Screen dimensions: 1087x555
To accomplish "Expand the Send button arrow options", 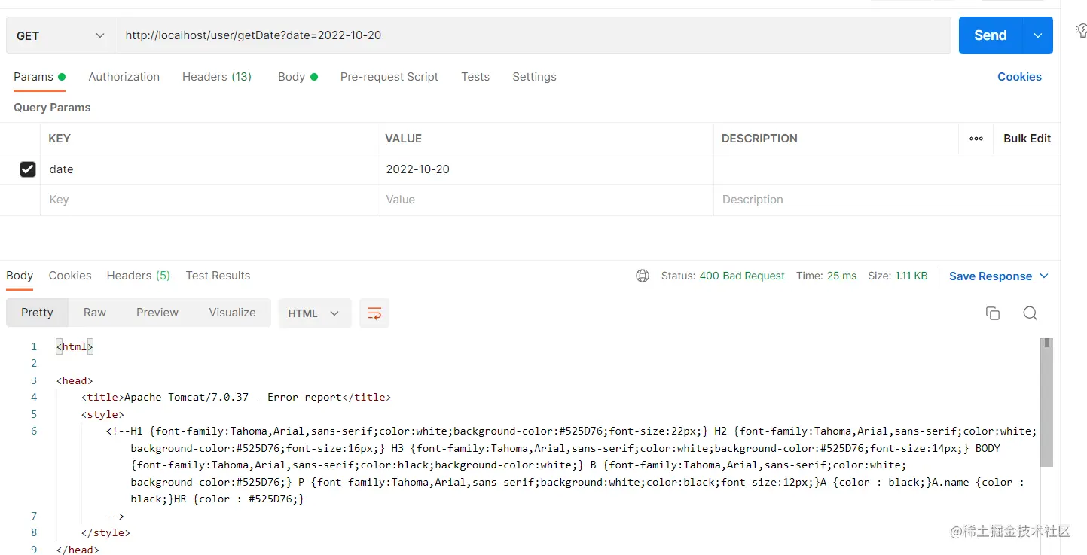I will pyautogui.click(x=1038, y=35).
